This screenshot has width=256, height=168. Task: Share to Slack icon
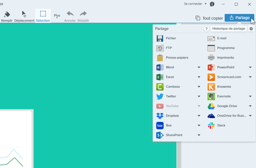pyautogui.click(x=211, y=125)
